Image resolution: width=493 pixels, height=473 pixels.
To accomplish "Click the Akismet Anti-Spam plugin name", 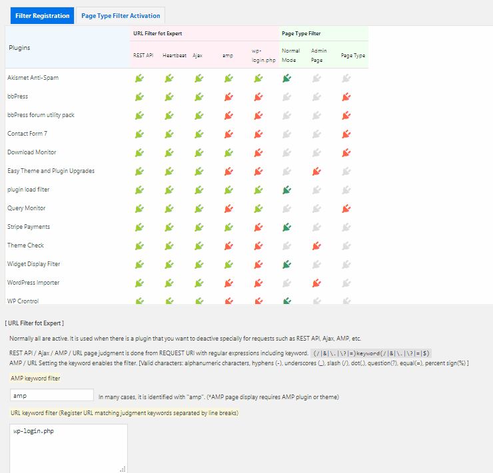I will pos(33,78).
